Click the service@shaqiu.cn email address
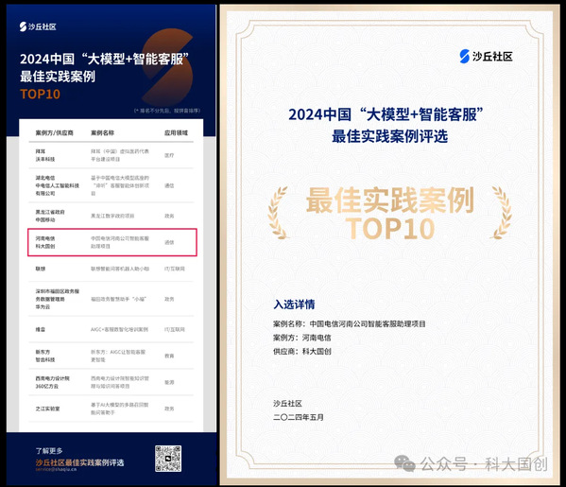 [56, 469]
